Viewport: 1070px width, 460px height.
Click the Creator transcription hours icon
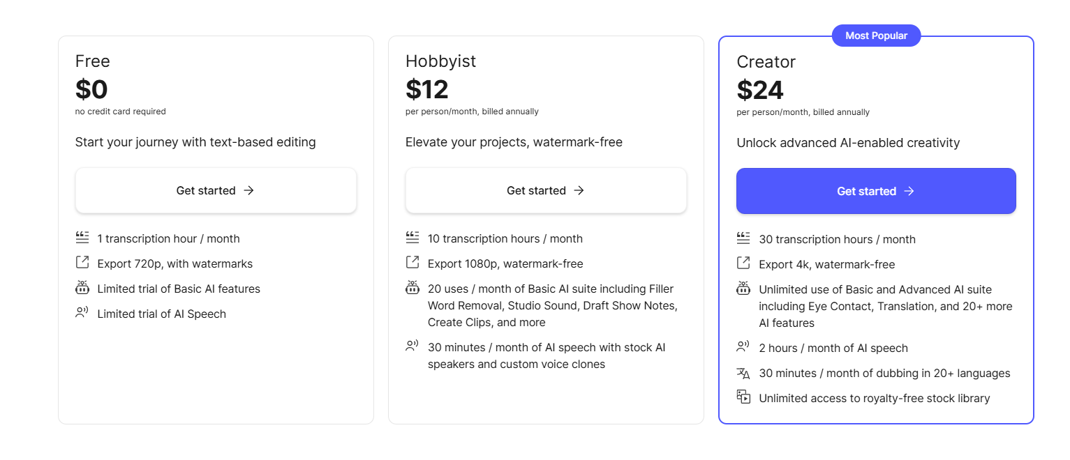coord(743,238)
